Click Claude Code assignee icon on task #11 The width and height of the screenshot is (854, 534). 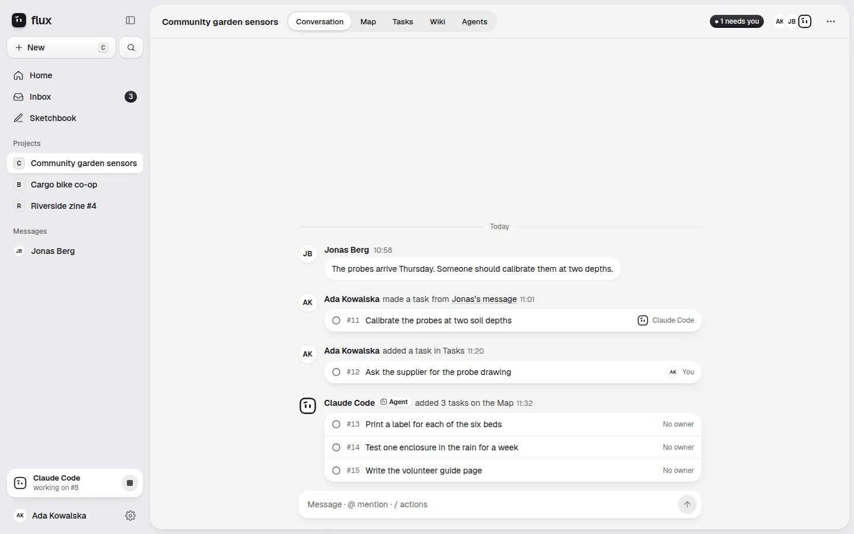click(643, 320)
